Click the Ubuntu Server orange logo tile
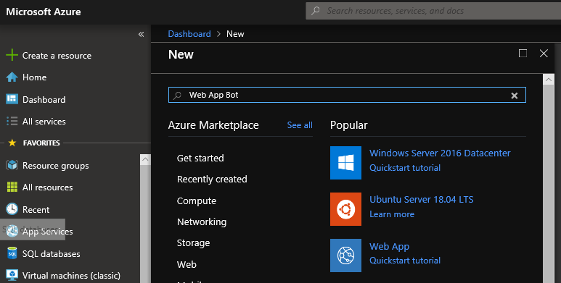561x283 pixels. [x=345, y=209]
